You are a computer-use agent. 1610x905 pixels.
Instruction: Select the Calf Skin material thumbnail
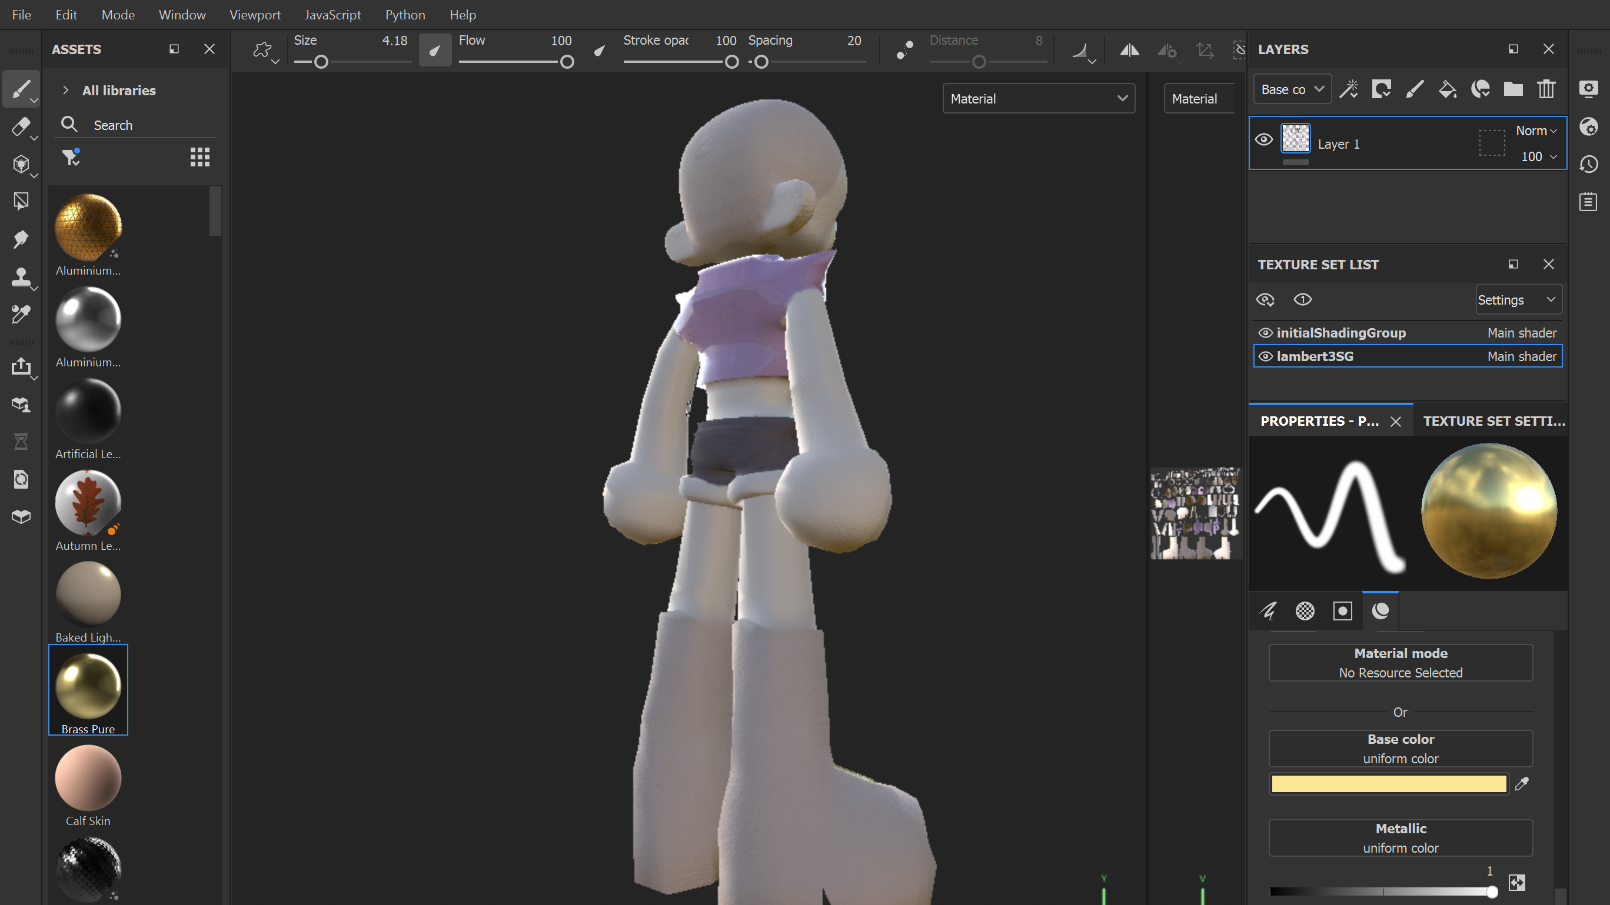(x=88, y=778)
